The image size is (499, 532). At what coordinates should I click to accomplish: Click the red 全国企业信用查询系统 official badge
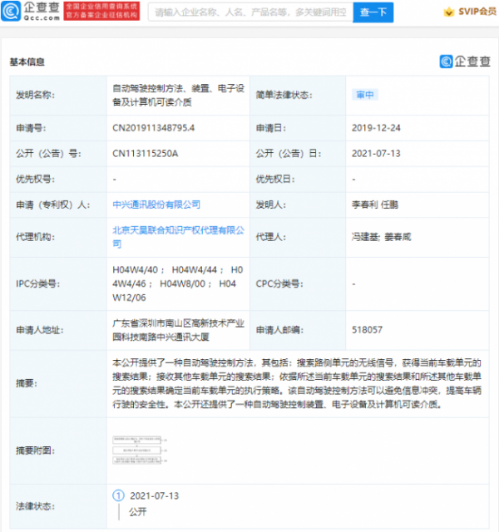(101, 11)
